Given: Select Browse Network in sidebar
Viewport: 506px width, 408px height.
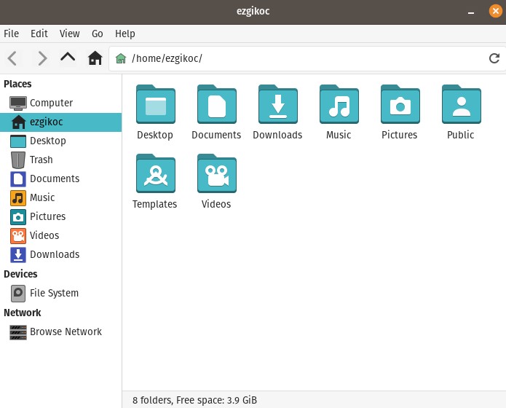Looking at the screenshot, I should [66, 331].
